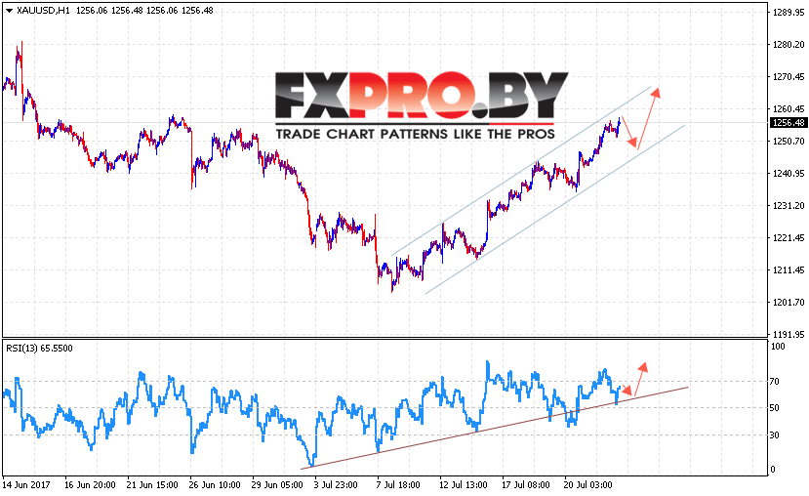Screen dimensions: 809x496
Task: Select RSI scale value 70
Action: [x=774, y=382]
